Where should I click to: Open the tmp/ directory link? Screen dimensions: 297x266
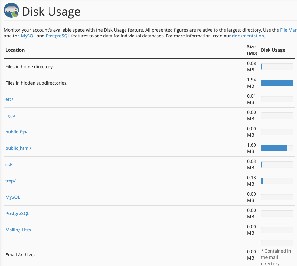(x=10, y=181)
